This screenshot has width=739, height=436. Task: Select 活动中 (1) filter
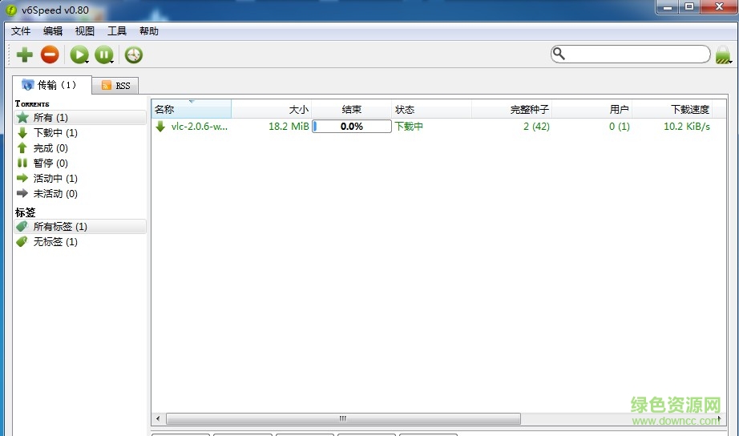click(80, 179)
